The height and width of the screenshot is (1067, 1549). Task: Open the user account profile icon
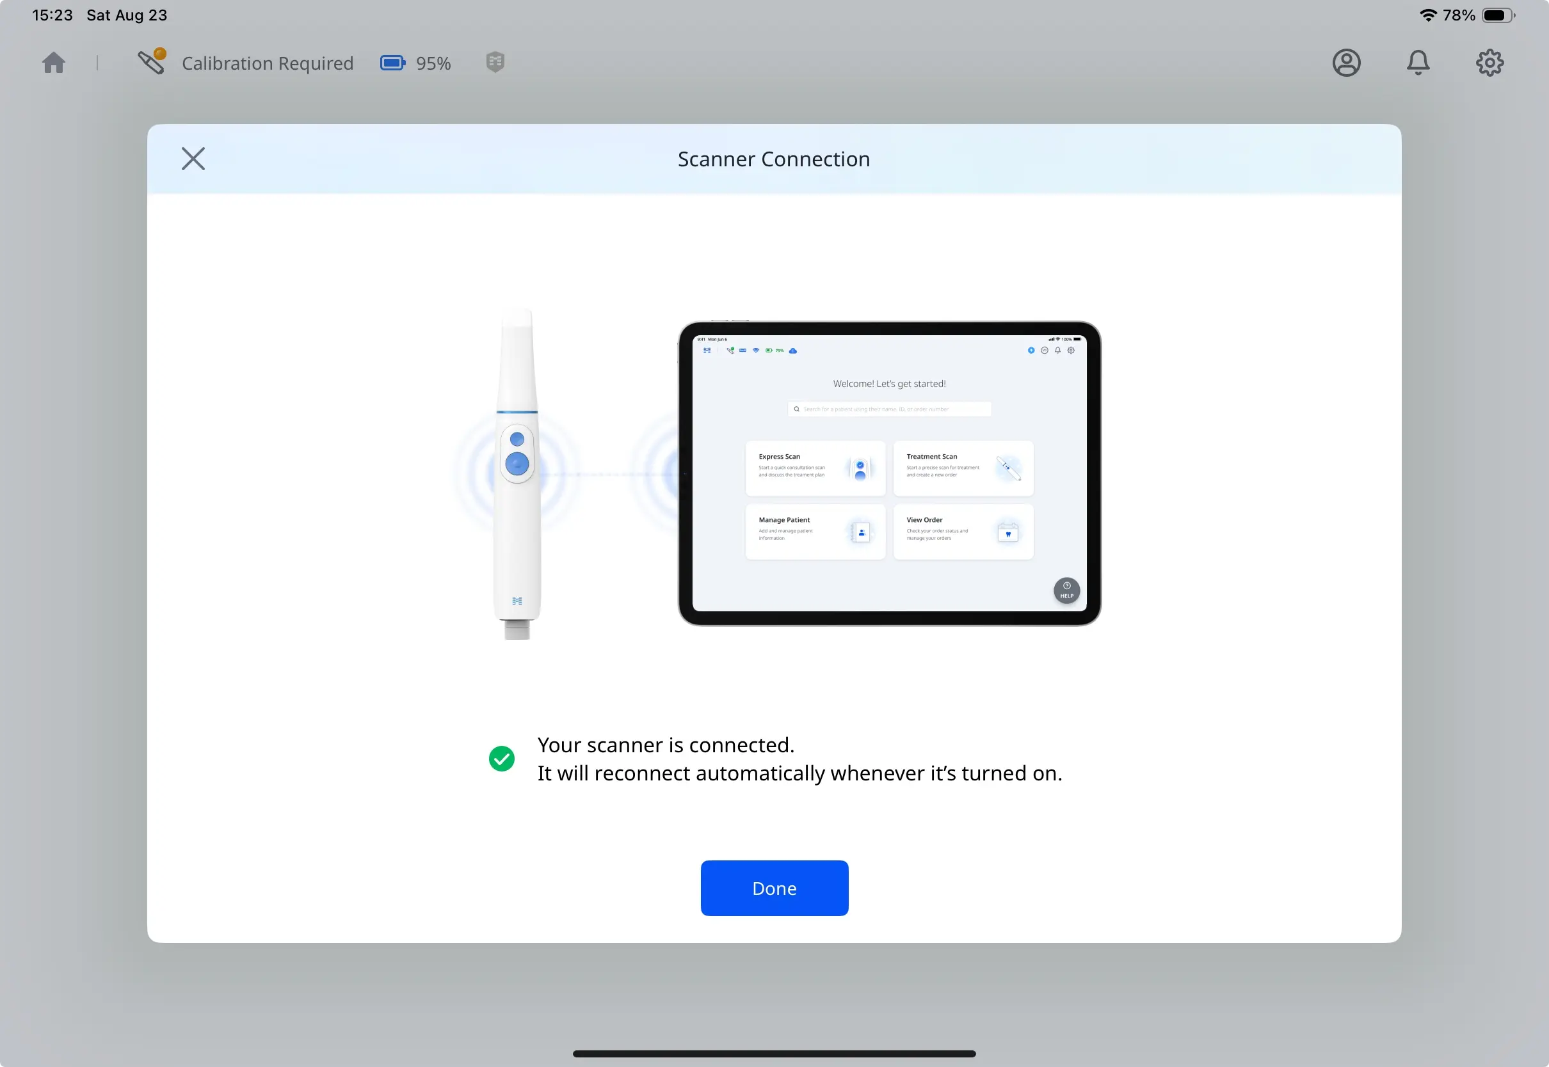pyautogui.click(x=1346, y=62)
